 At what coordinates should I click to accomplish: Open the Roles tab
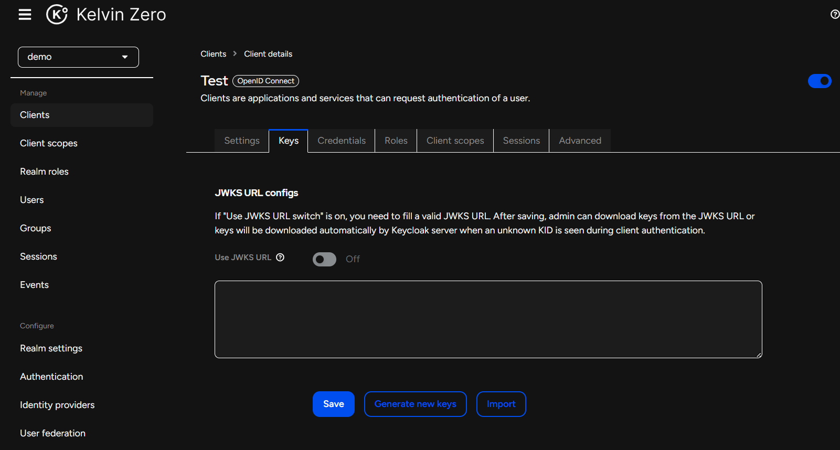tap(396, 141)
